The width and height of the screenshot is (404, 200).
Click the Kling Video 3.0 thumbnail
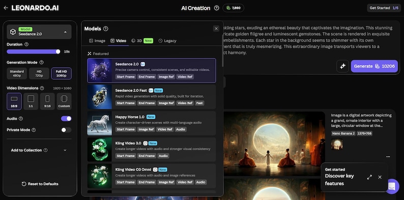click(x=99, y=150)
